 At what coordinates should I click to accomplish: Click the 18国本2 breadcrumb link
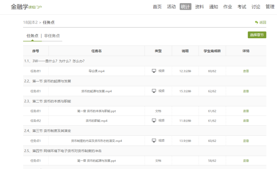(30, 23)
